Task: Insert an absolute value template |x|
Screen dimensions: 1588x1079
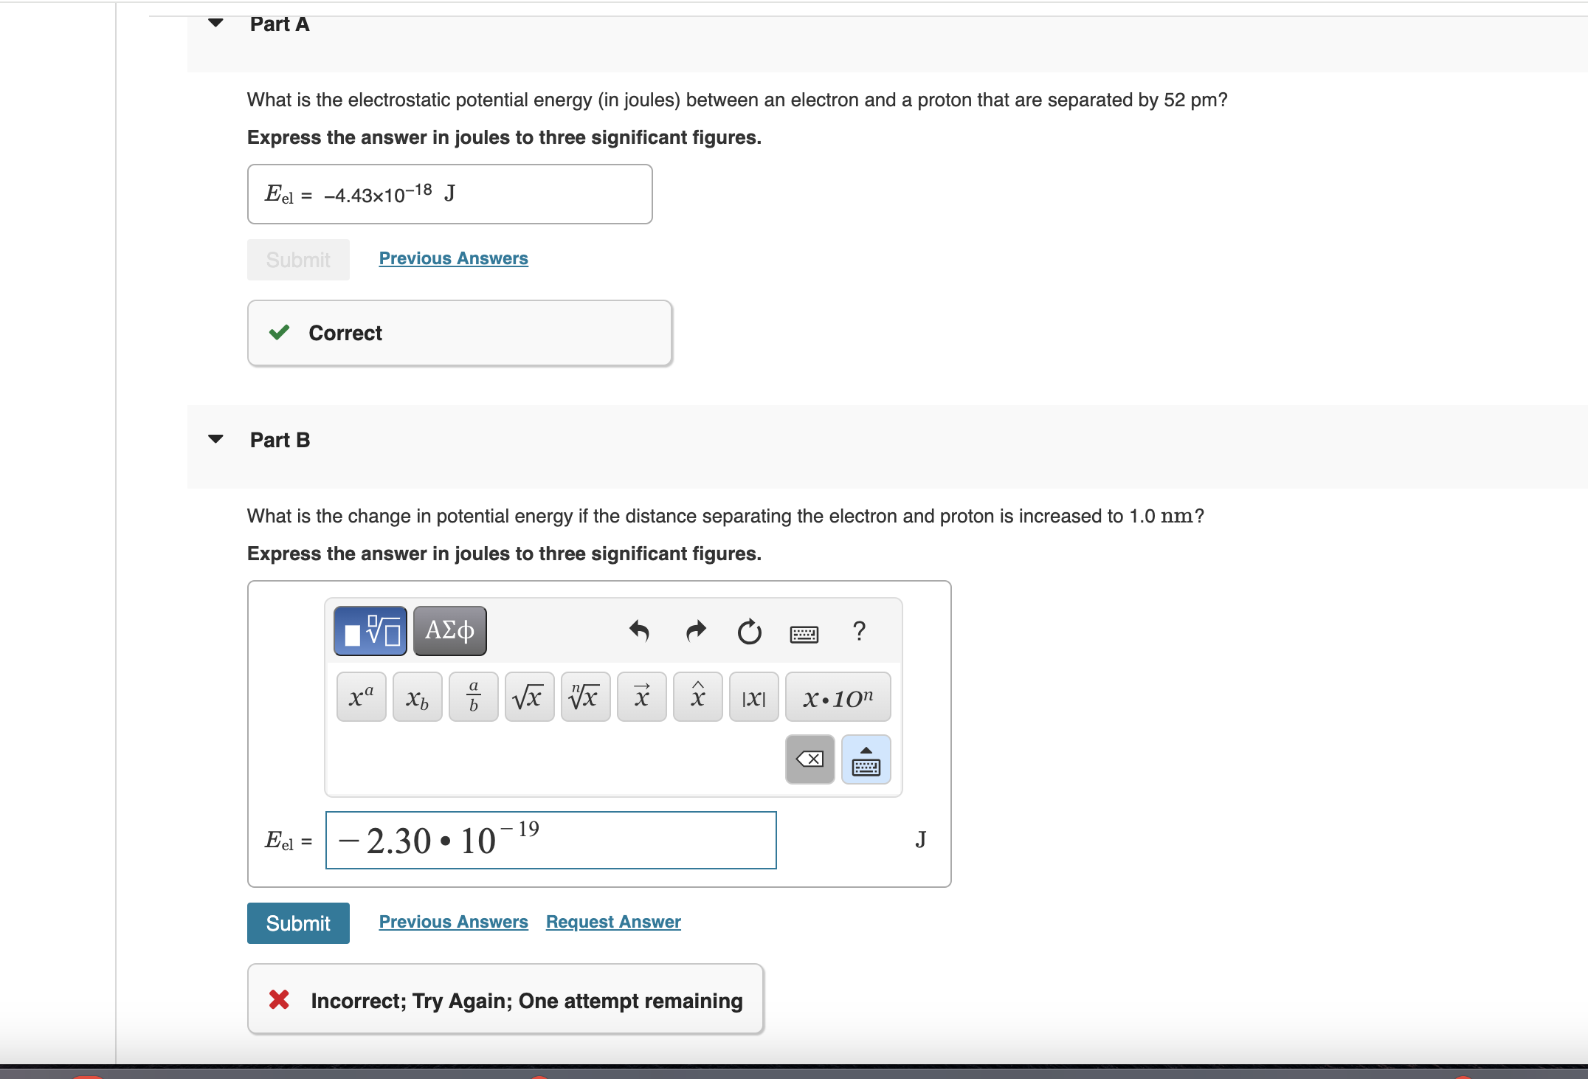Action: 753,697
